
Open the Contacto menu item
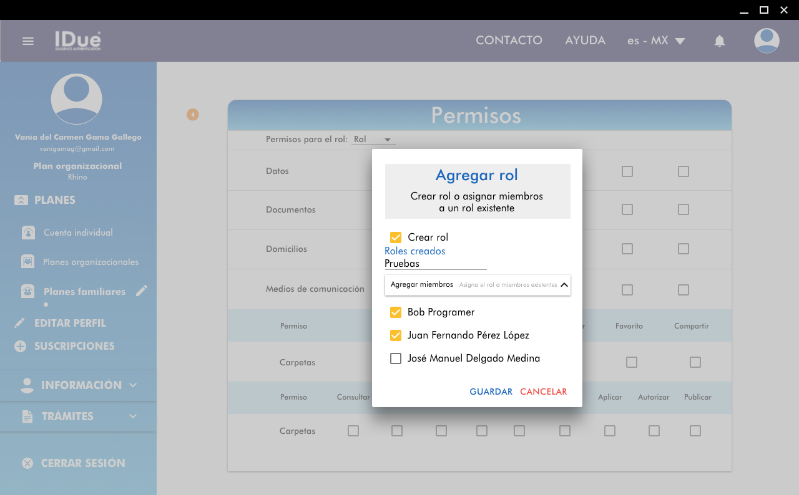tap(509, 41)
